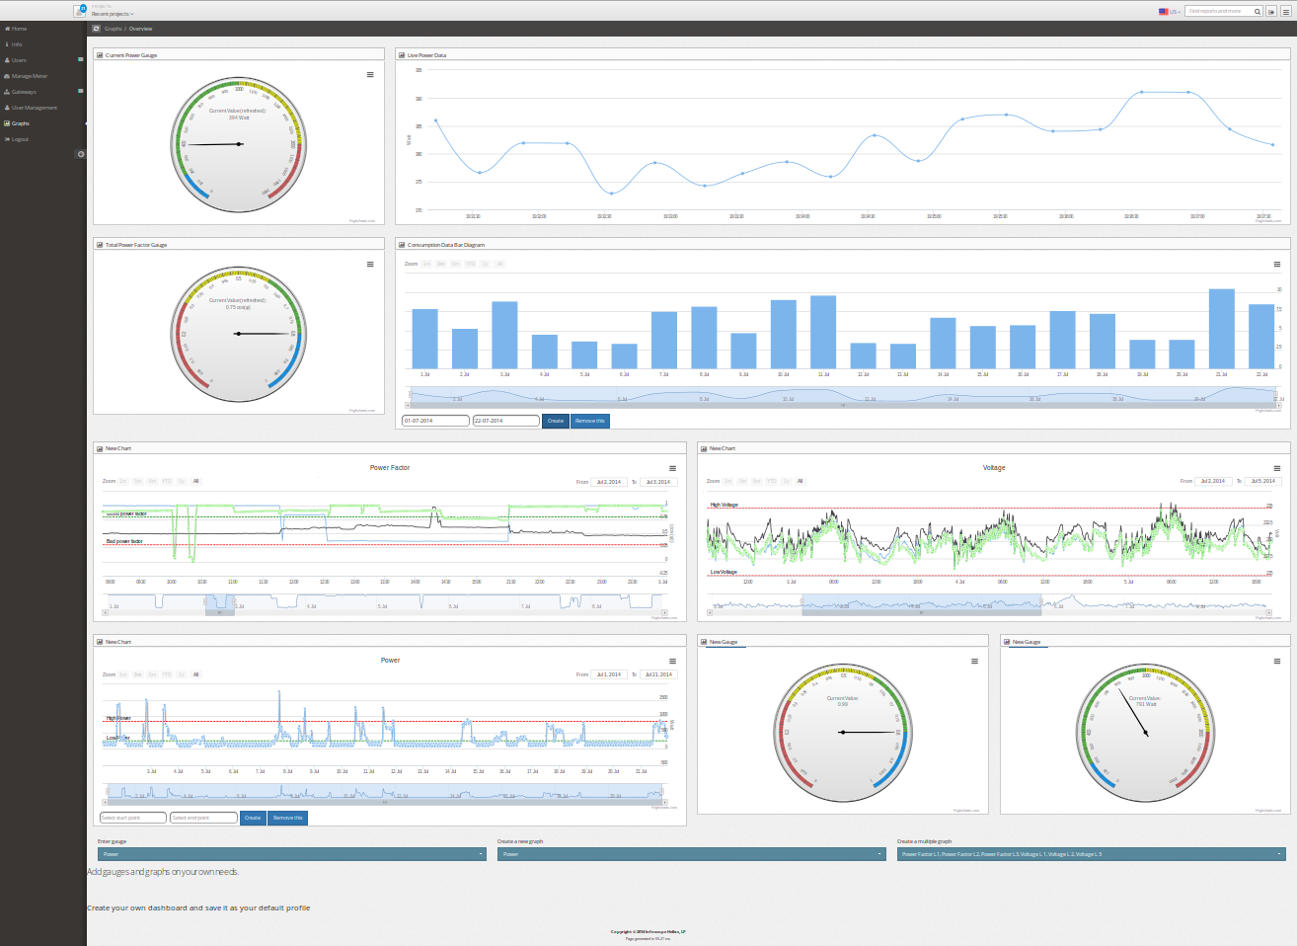Open Current Power Gauge chart menu
The width and height of the screenshot is (1297, 946).
pyautogui.click(x=370, y=75)
